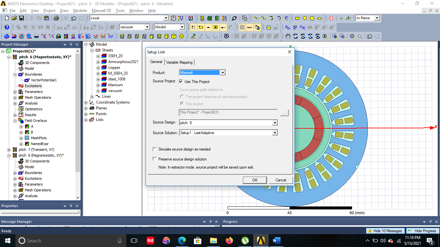The image size is (440, 247).
Task: Click the Windows Start button
Action: [7, 240]
